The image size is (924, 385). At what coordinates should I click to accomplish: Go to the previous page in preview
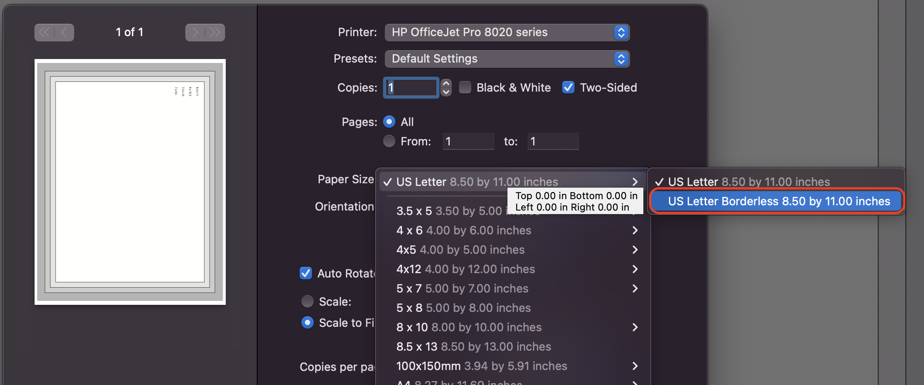[64, 32]
